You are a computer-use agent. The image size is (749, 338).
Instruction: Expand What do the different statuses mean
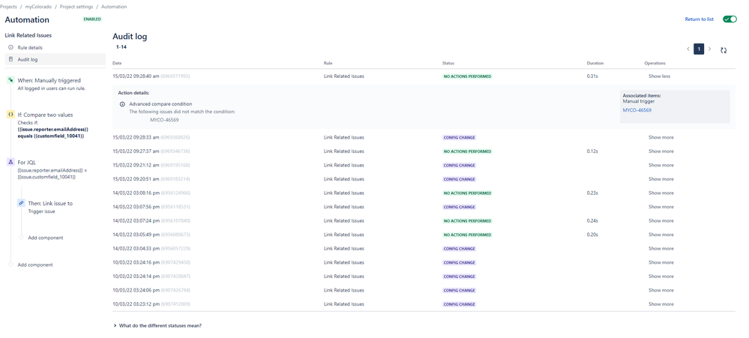pyautogui.click(x=157, y=325)
